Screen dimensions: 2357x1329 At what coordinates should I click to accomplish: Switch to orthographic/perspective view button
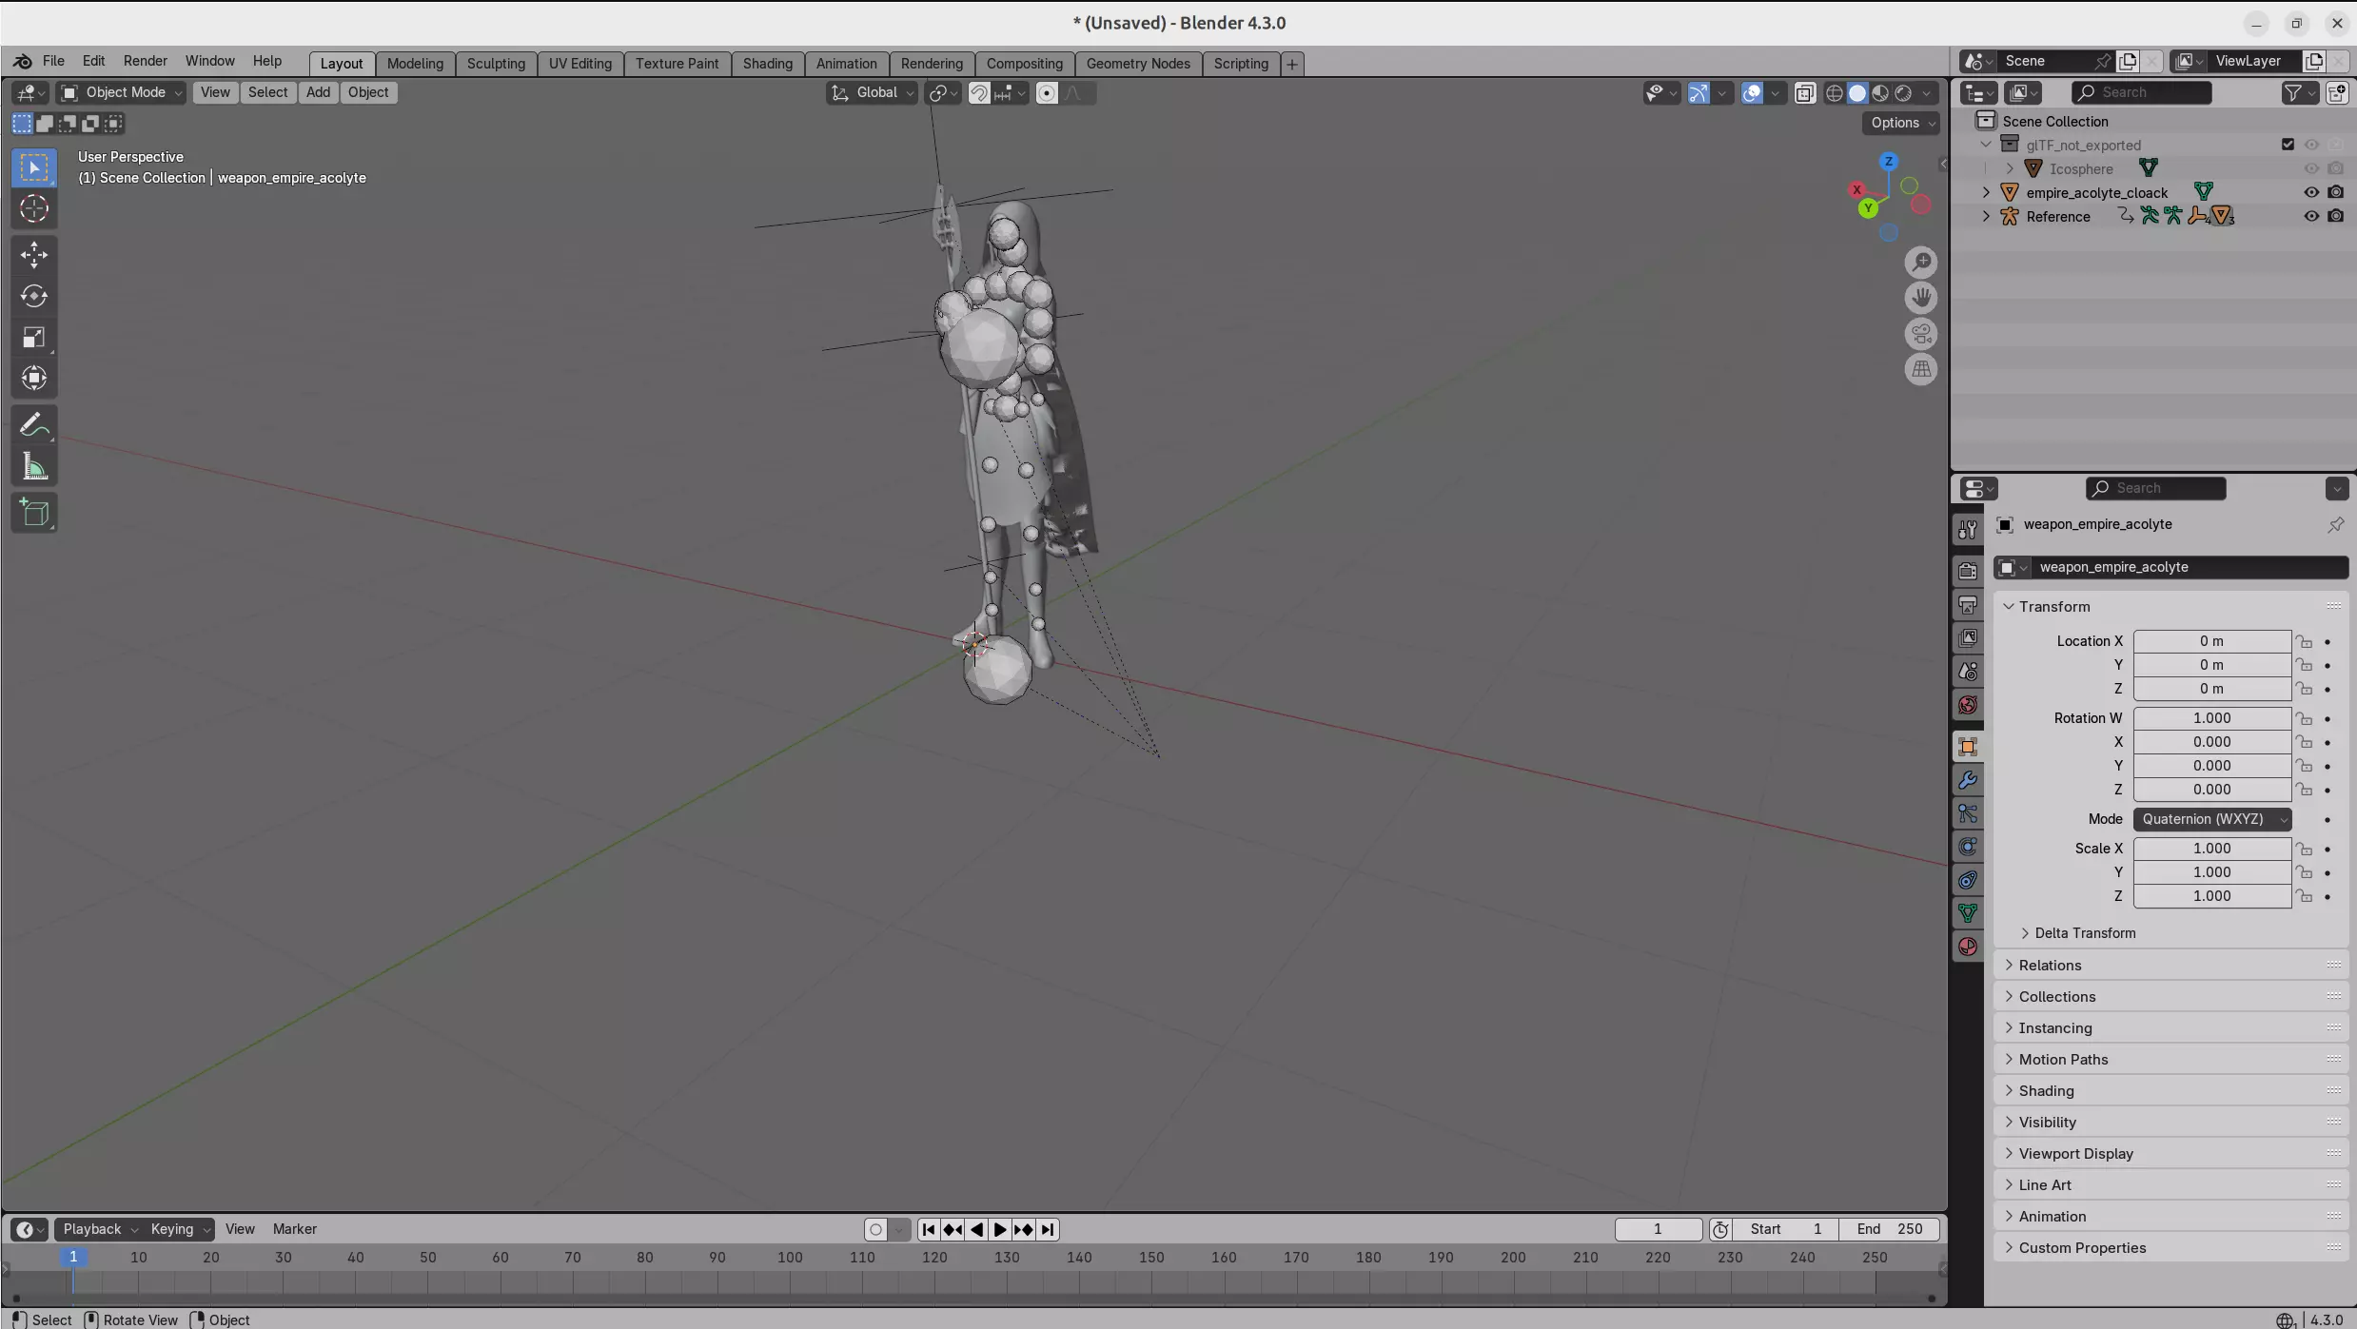tap(1921, 369)
